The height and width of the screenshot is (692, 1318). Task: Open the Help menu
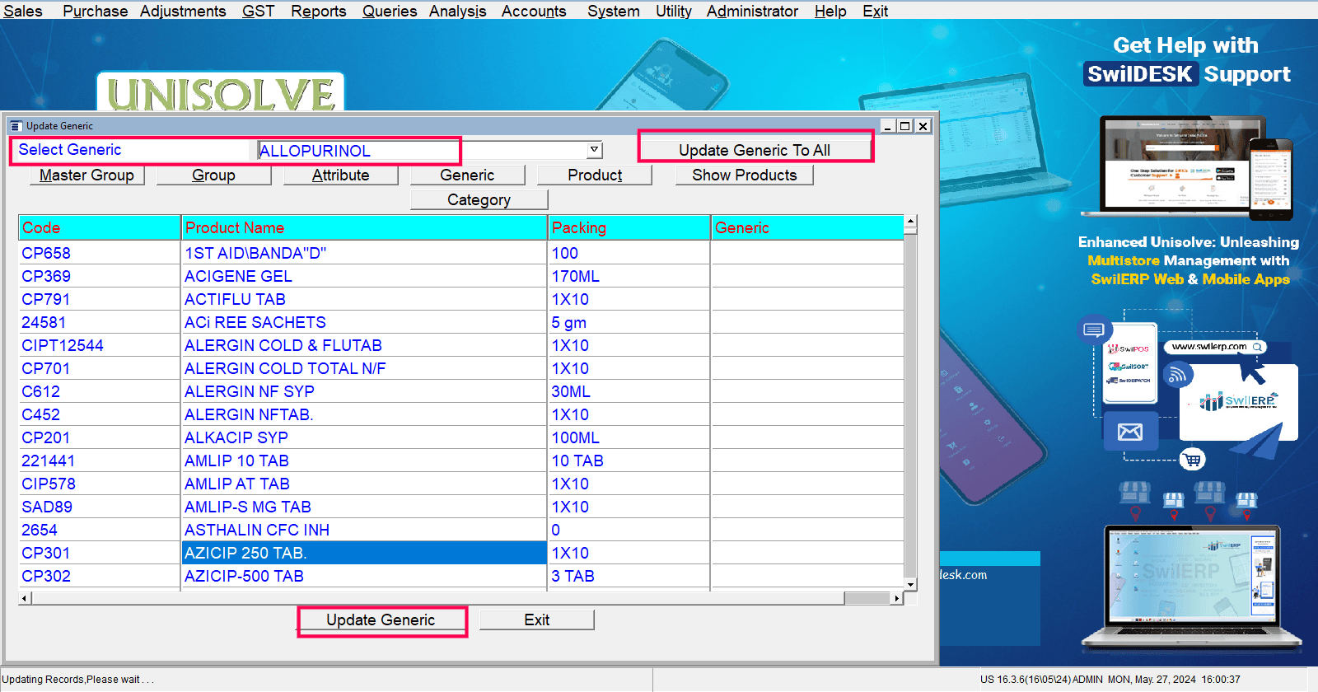click(830, 11)
